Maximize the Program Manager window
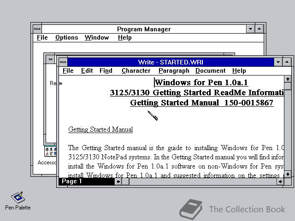Screen dimensions: 295x221 coord(259,29)
